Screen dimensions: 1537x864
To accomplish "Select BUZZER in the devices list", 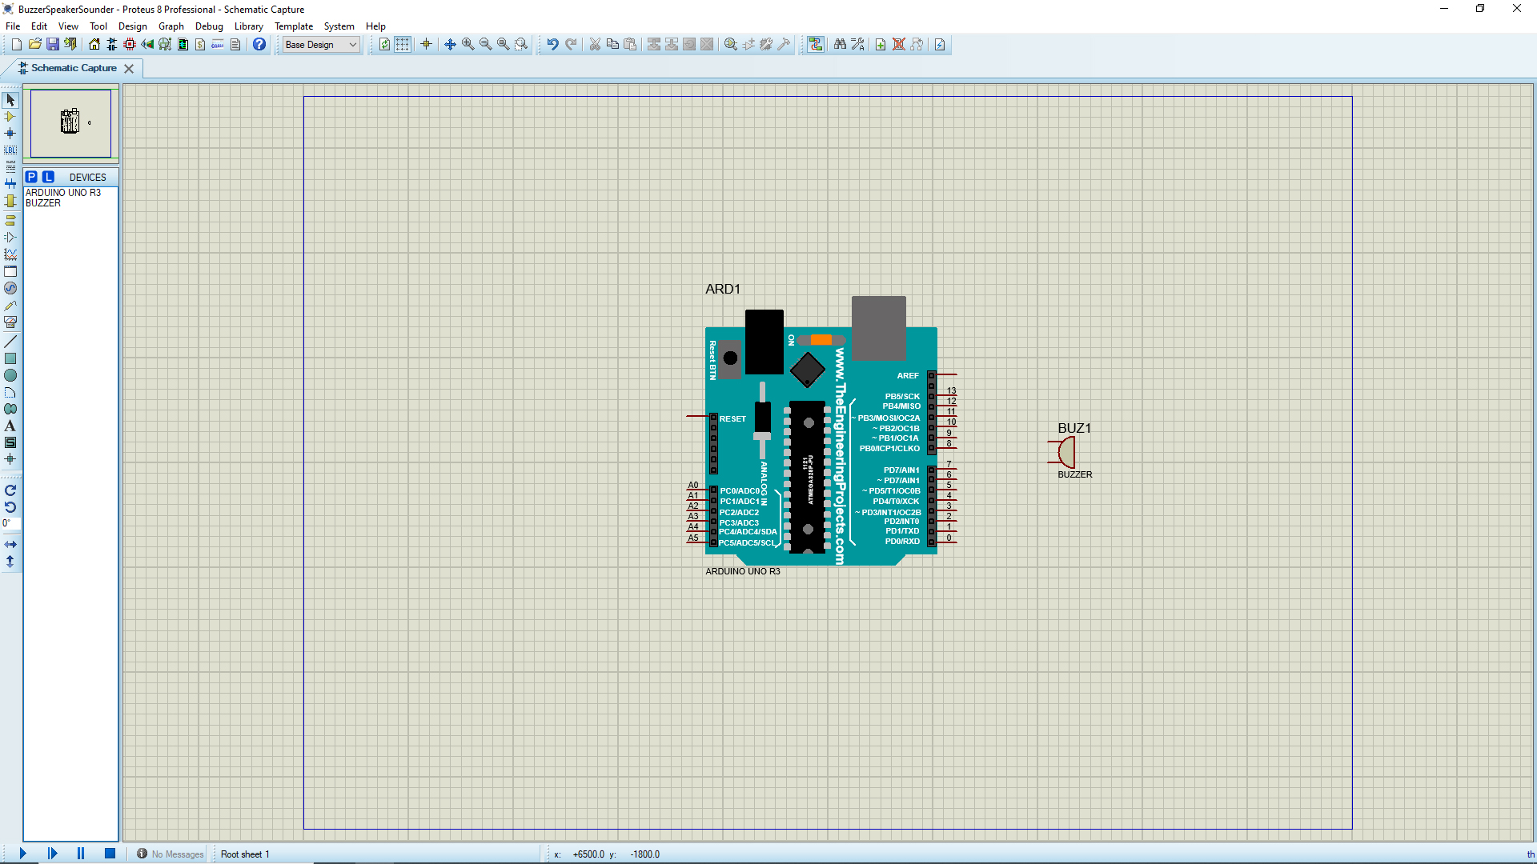I will [43, 203].
